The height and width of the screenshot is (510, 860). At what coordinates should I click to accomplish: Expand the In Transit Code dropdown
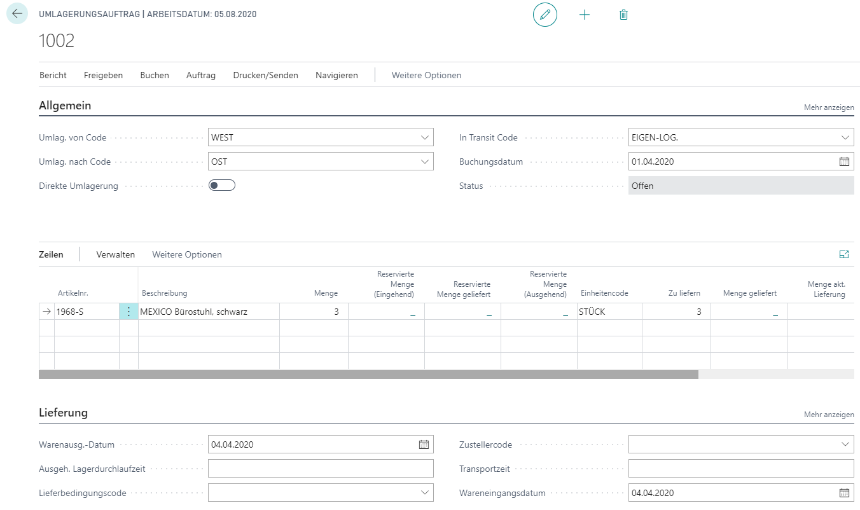point(845,137)
